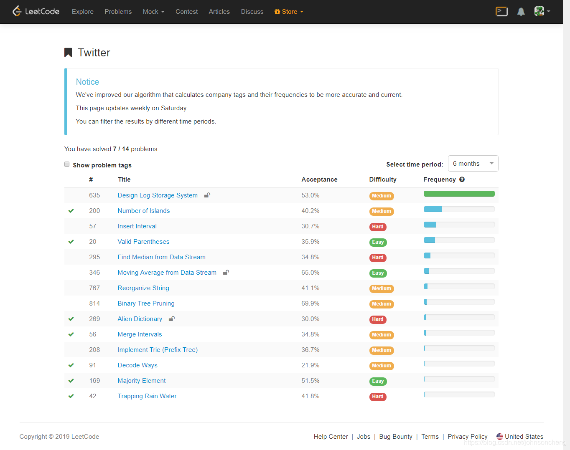The image size is (570, 450).
Task: Open the Discuss section
Action: (x=252, y=12)
